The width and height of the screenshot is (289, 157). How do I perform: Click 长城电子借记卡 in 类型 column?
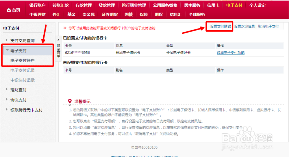pos(178,53)
